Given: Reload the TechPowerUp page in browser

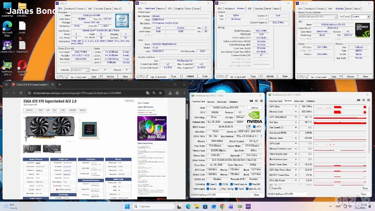Looking at the screenshot, I should coord(22,93).
